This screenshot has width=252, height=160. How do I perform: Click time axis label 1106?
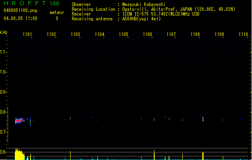[147, 34]
